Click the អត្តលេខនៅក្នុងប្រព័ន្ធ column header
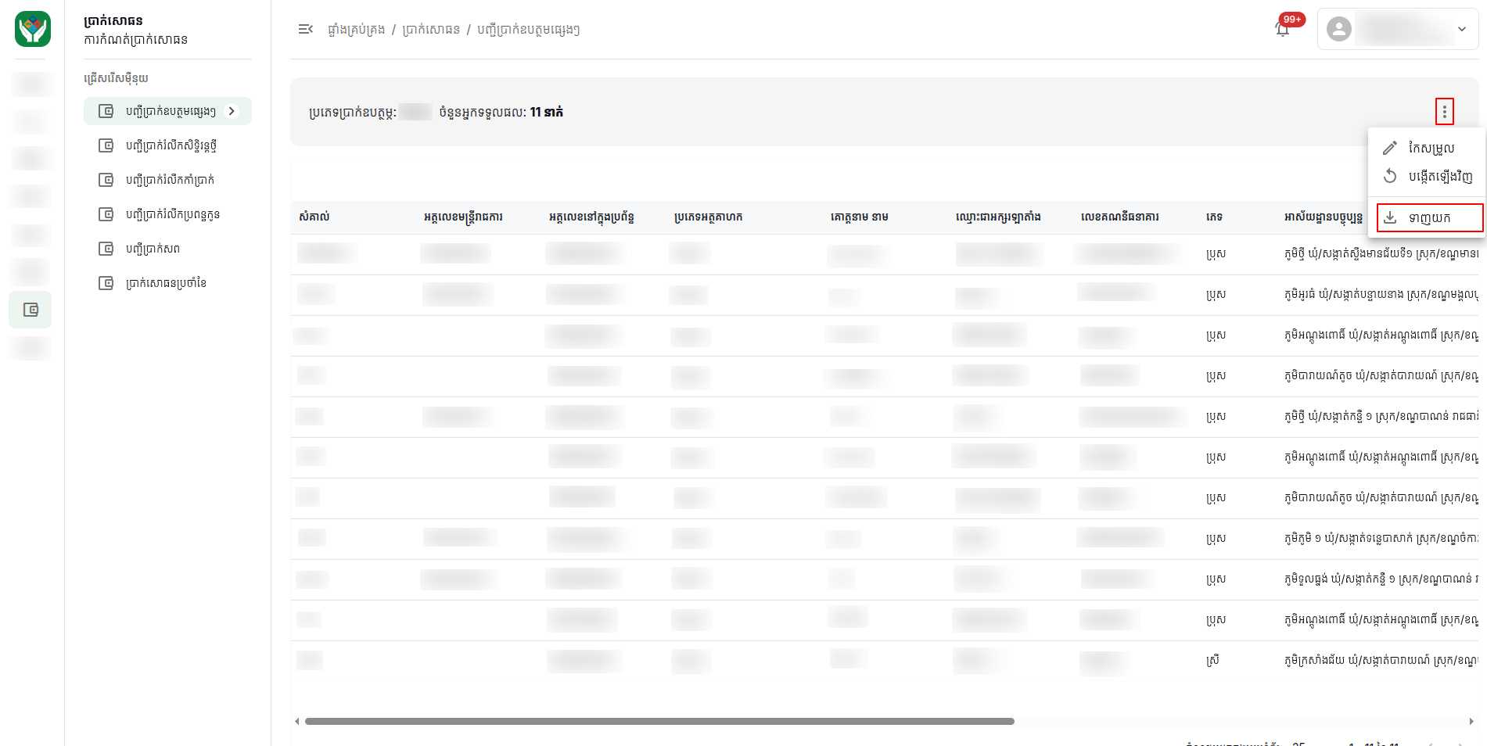 pyautogui.click(x=591, y=217)
